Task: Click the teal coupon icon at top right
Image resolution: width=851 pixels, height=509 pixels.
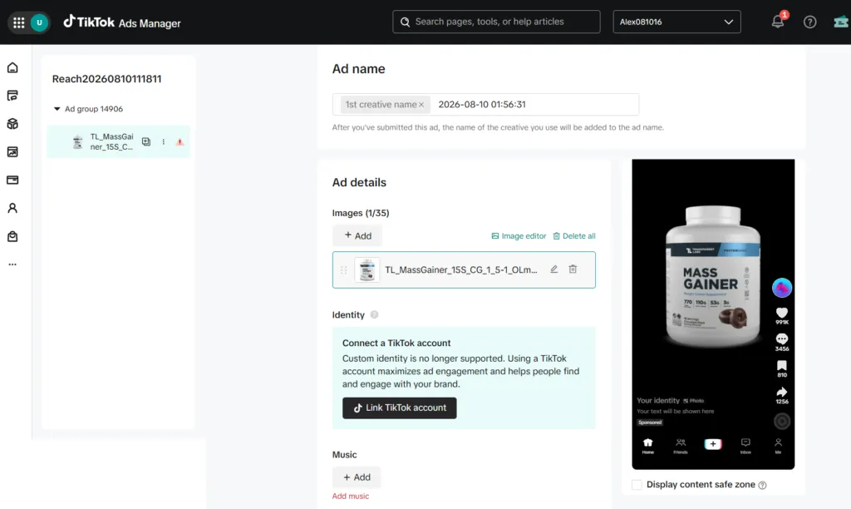Action: click(841, 22)
